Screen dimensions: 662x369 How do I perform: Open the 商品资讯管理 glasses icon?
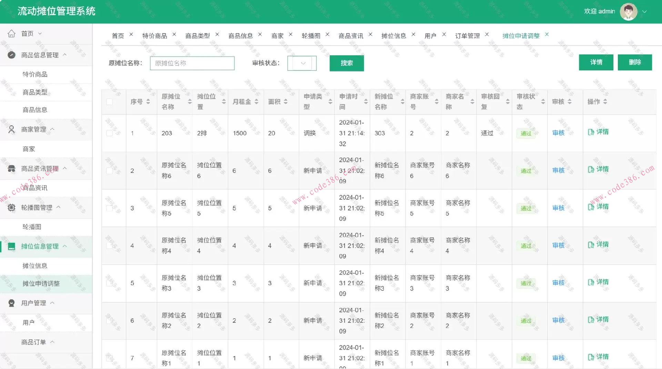click(11, 168)
